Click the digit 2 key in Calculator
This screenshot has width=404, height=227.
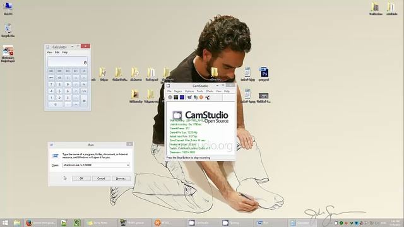pyautogui.click(x=59, y=98)
